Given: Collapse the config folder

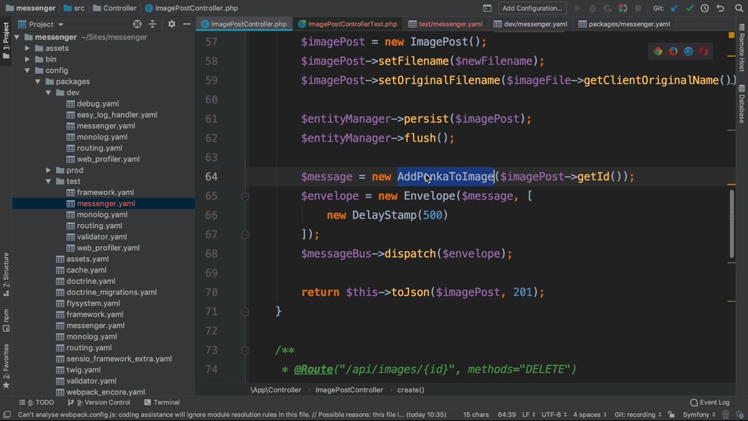Looking at the screenshot, I should pos(28,70).
